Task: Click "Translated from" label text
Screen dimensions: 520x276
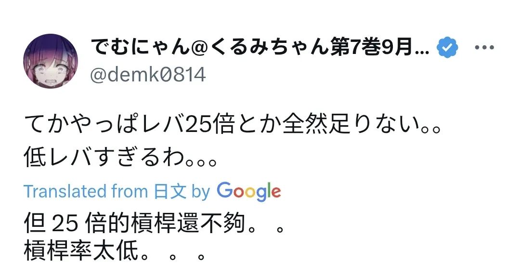Action: (x=85, y=192)
